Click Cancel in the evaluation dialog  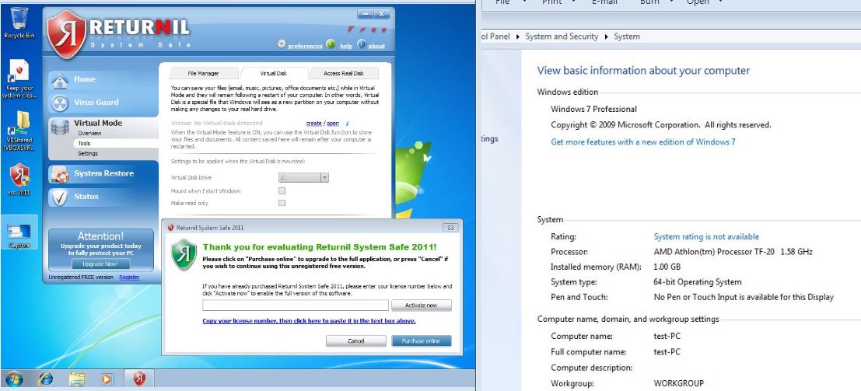(x=355, y=341)
